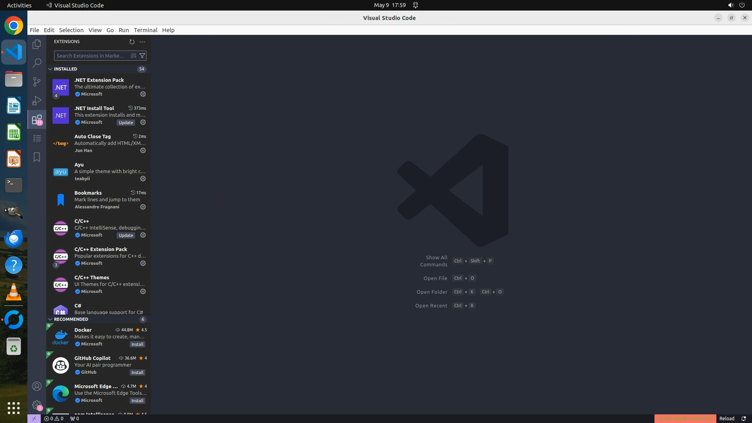Click the filter extensions funnel icon
Viewport: 752px width, 423px height.
tap(142, 56)
